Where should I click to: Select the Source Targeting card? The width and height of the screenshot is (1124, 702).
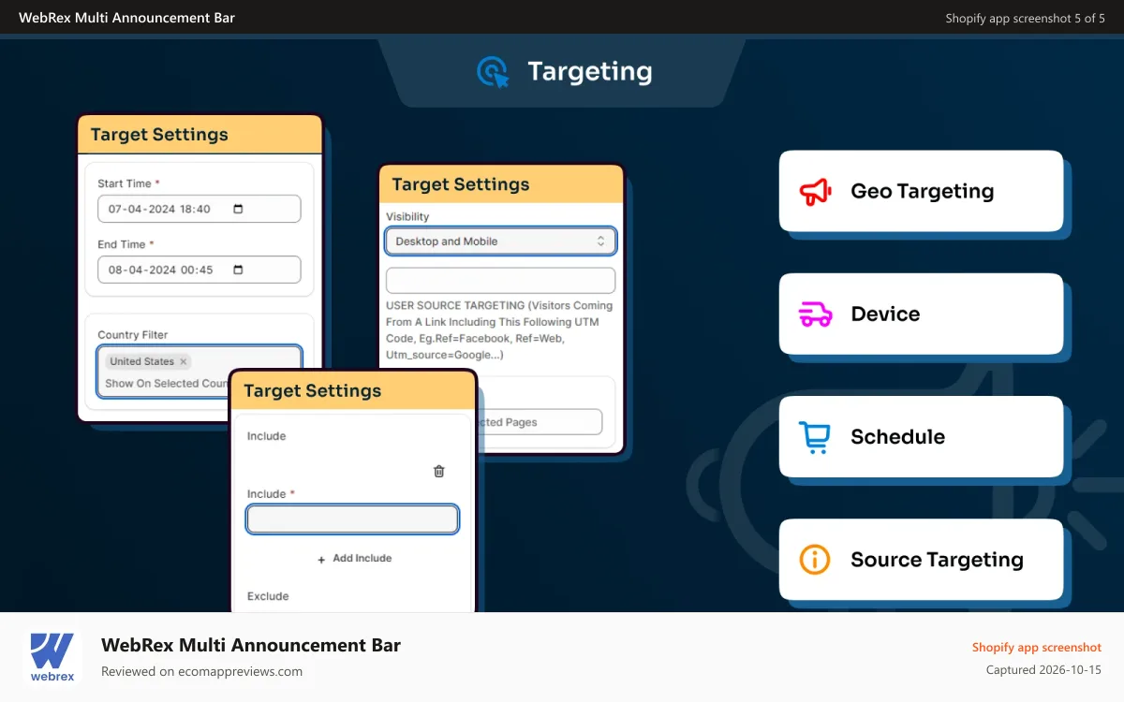[x=921, y=560]
